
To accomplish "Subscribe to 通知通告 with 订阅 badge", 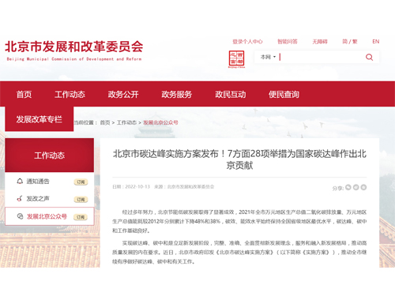I will coord(81,182).
